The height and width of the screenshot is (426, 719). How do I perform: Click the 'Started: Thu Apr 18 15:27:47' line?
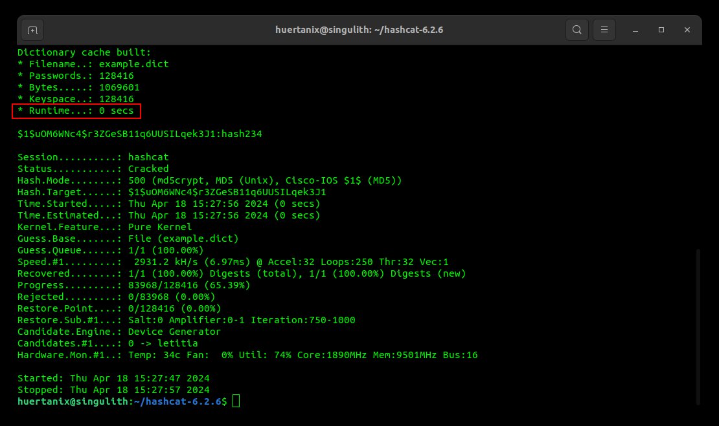[x=113, y=378]
